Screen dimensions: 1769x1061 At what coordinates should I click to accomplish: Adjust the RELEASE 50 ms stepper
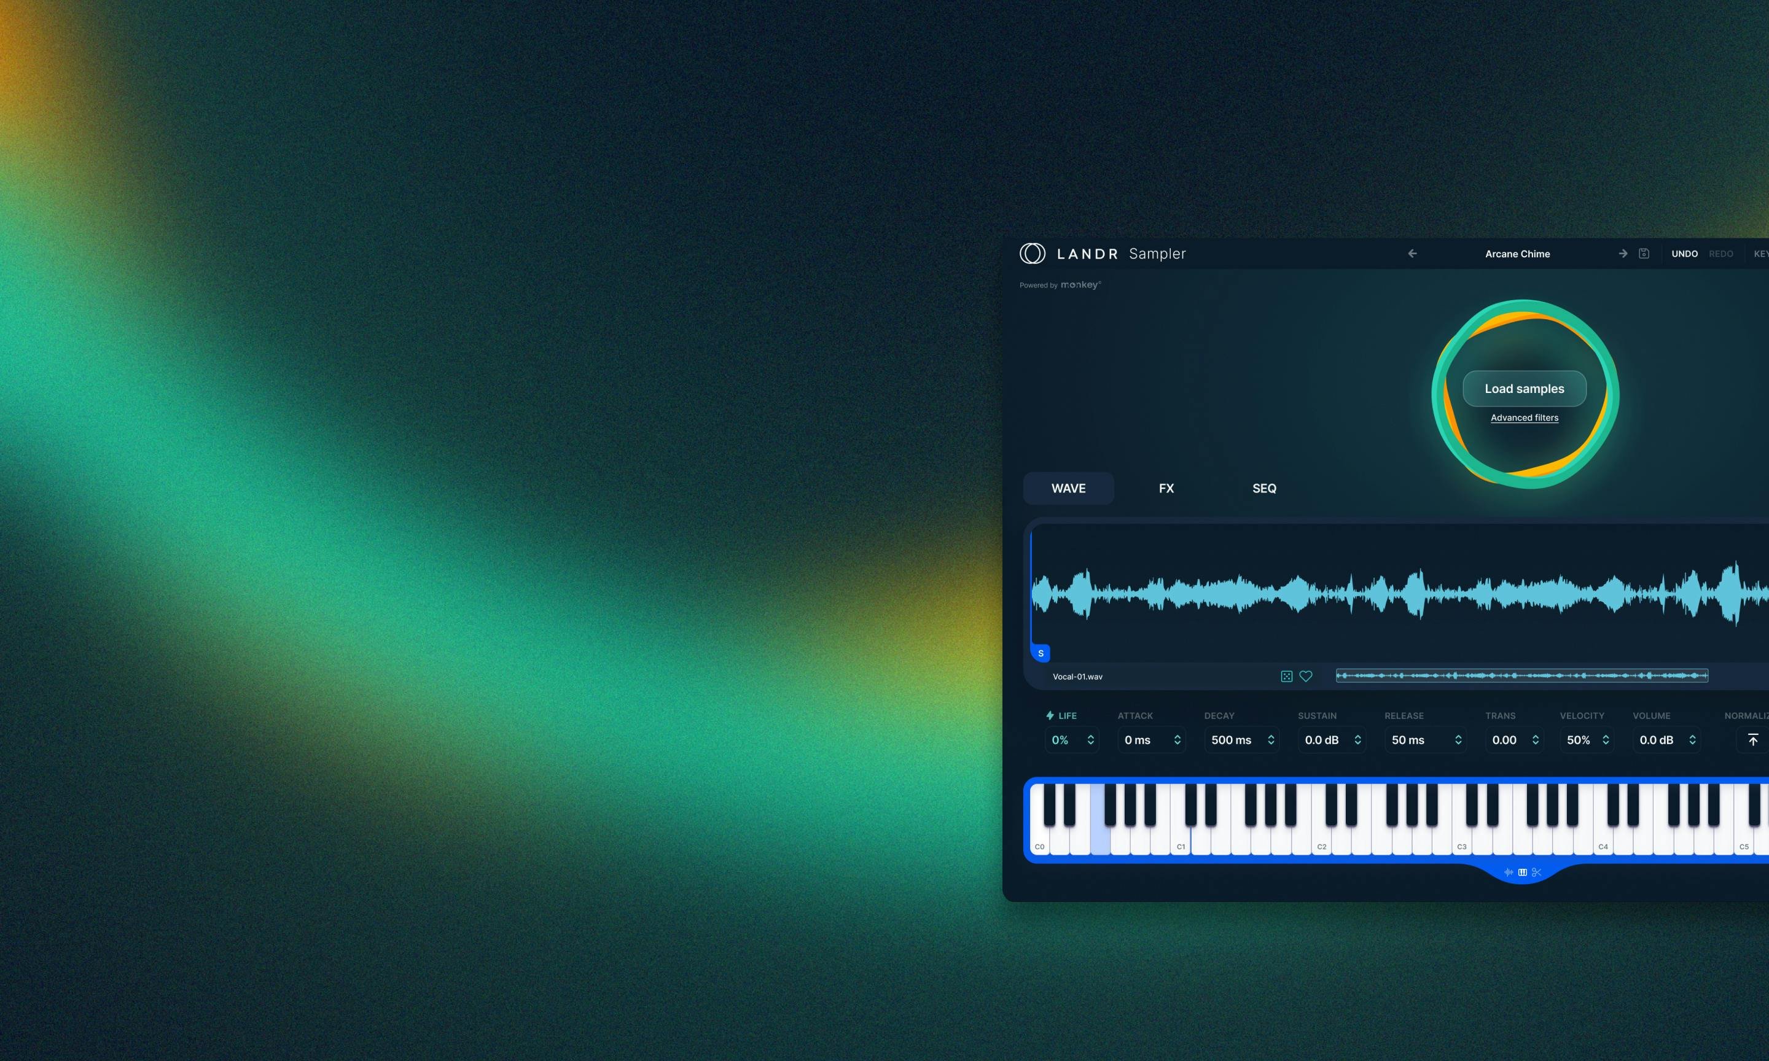click(x=1459, y=739)
